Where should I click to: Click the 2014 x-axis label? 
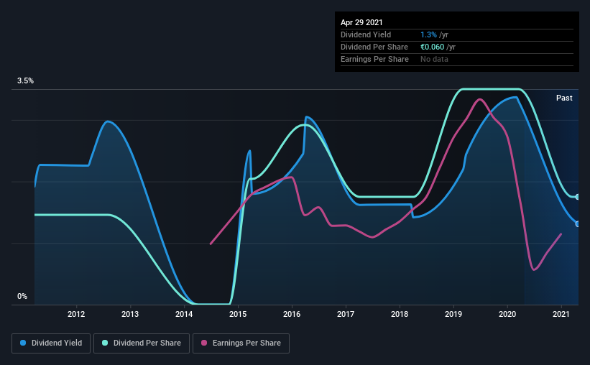point(184,314)
